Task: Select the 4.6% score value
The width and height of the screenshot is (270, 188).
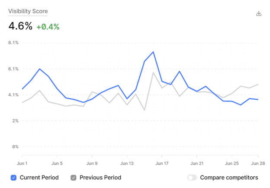Action: (20, 26)
